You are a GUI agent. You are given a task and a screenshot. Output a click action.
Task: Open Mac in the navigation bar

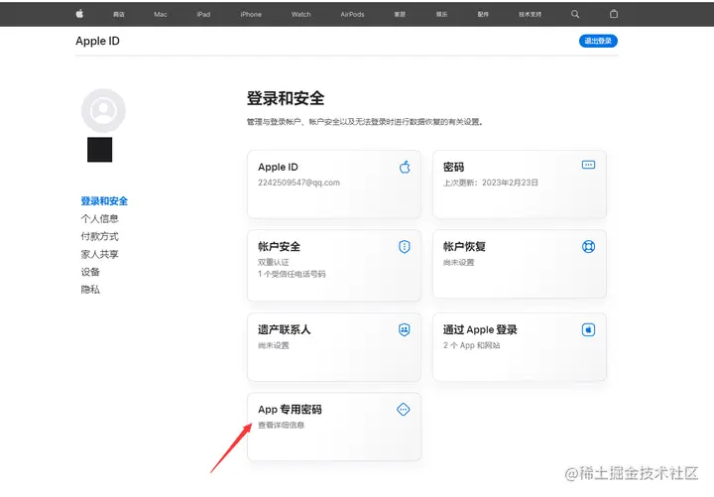[x=161, y=15]
